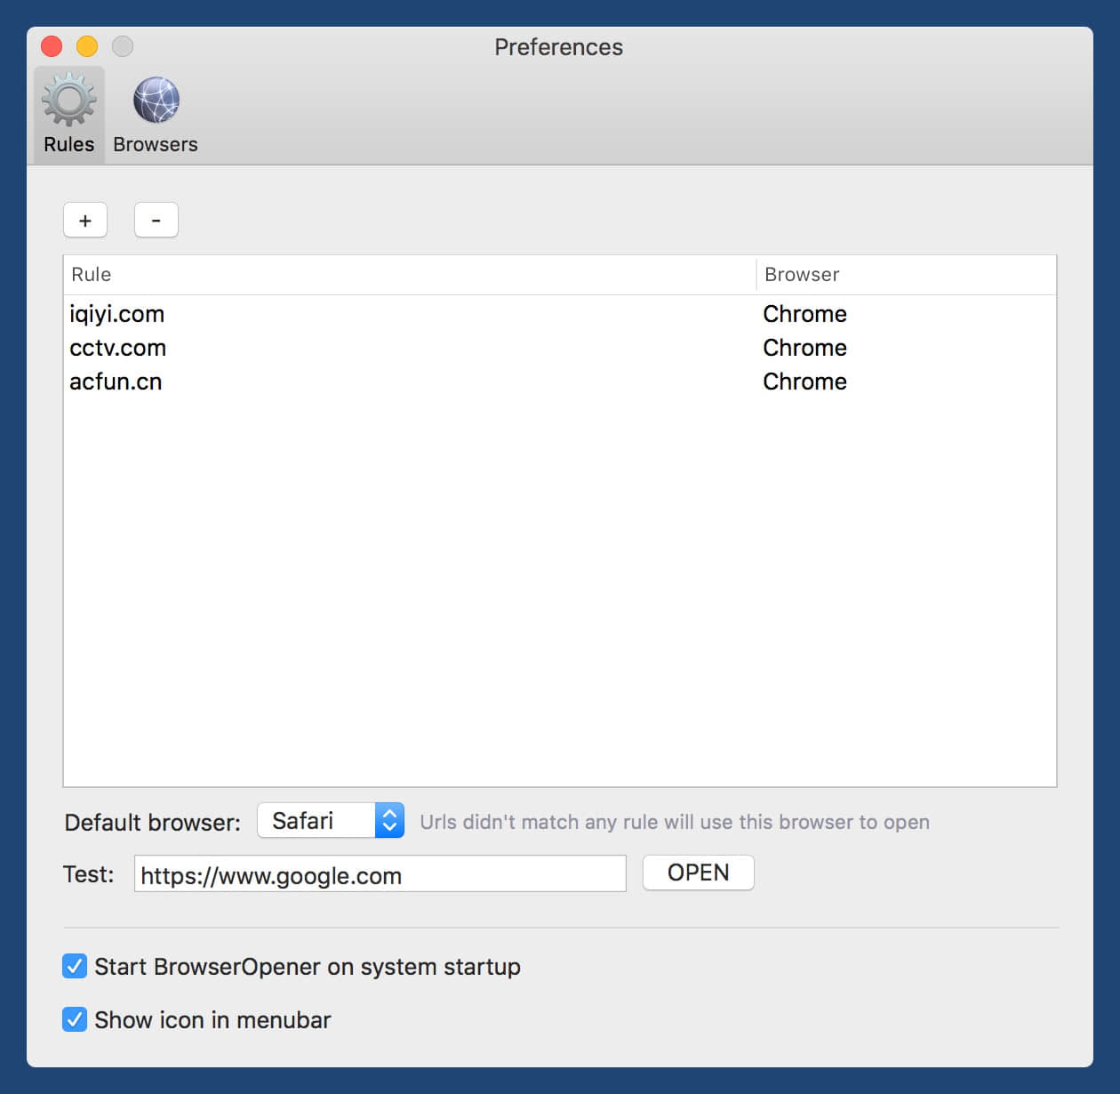Add a new rule with plus button
This screenshot has width=1120, height=1094.
(x=85, y=221)
